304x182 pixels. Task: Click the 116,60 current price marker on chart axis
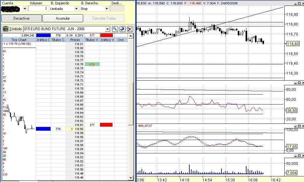[x=293, y=44]
